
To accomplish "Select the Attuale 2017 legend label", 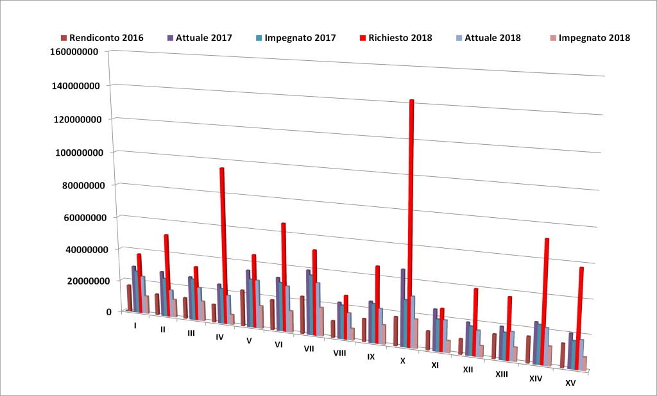I will [203, 38].
